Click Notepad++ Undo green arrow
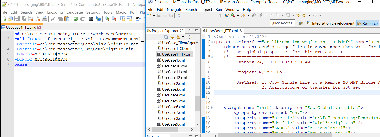380x137 pixels. coord(75,19)
